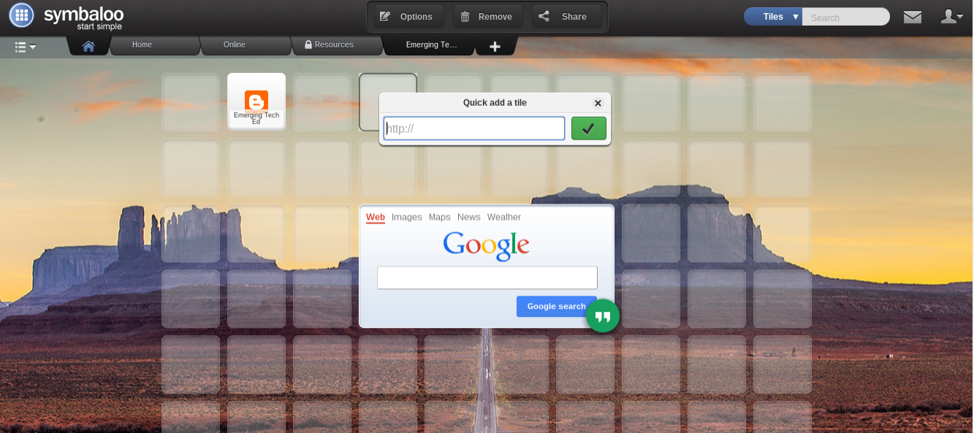This screenshot has width=974, height=433.
Task: Switch to the Online webmix tab
Action: tap(245, 45)
